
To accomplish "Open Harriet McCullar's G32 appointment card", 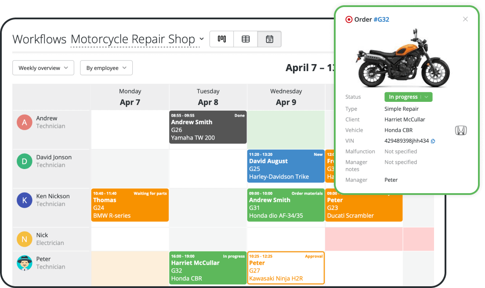I will click(x=208, y=268).
